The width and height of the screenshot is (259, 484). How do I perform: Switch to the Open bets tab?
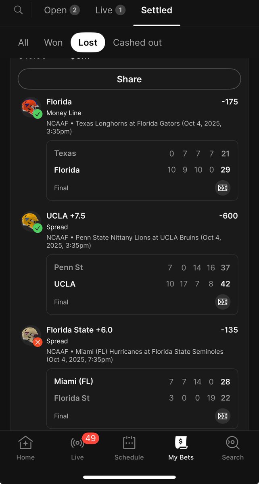(61, 10)
